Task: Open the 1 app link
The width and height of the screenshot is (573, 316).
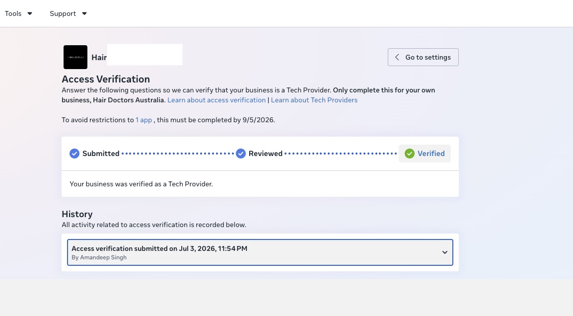Action: pyautogui.click(x=143, y=120)
